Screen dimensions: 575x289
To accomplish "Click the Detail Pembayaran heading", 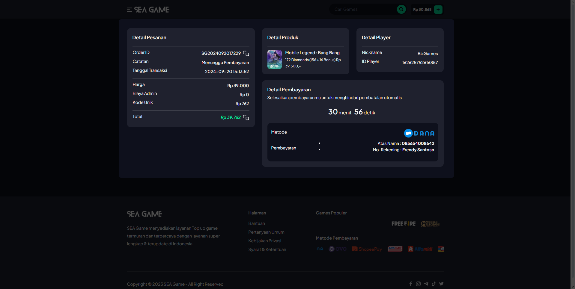I will (x=289, y=90).
